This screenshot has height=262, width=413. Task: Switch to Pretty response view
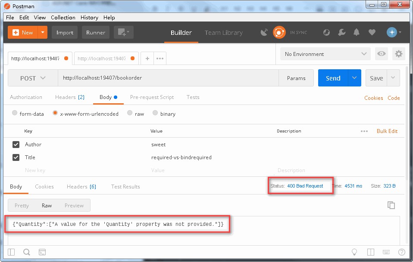22,206
